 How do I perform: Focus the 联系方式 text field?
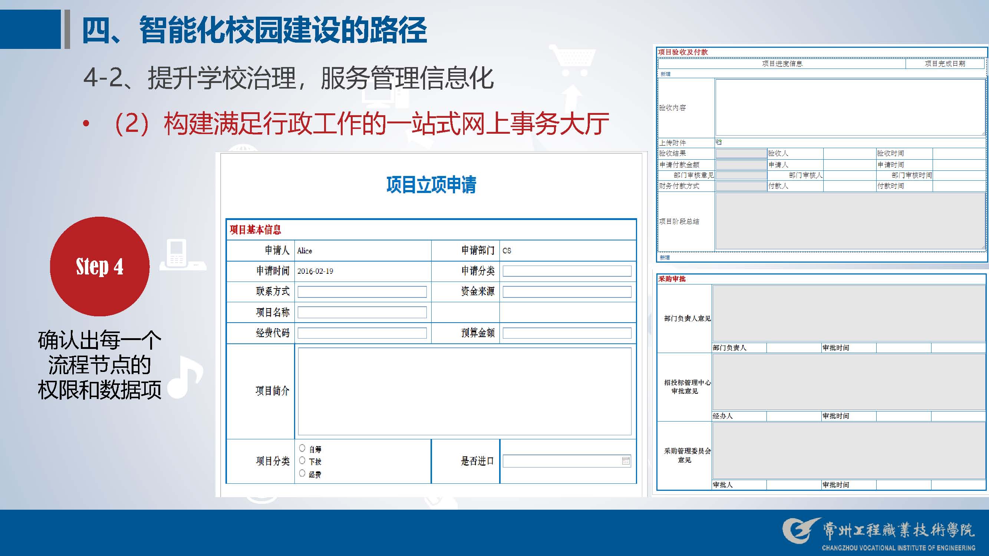pyautogui.click(x=362, y=292)
